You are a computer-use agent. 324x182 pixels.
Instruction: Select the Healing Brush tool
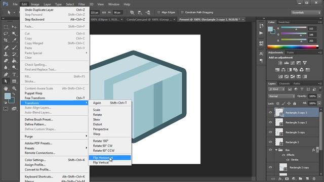(x=6, y=48)
